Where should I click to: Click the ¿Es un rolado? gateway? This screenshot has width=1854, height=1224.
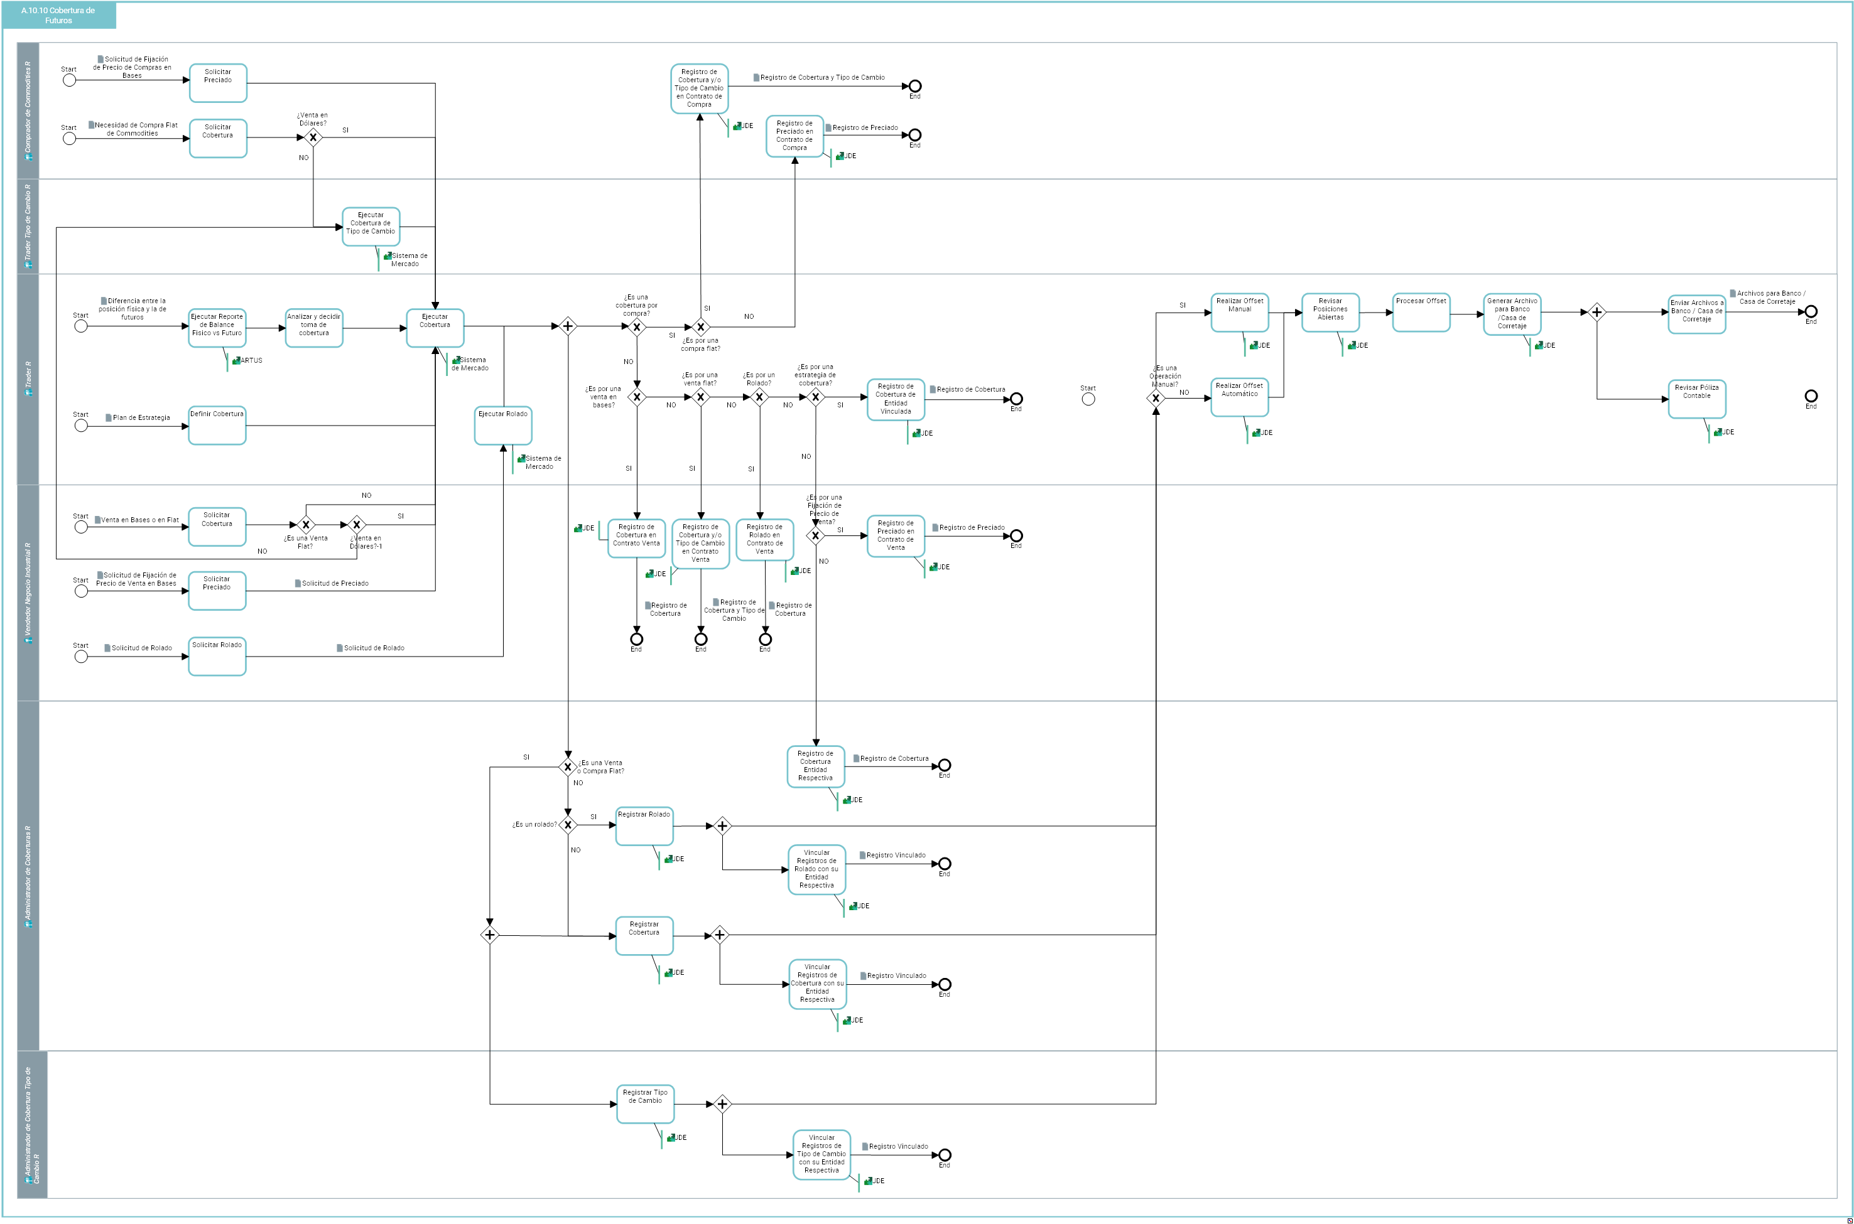click(x=568, y=825)
